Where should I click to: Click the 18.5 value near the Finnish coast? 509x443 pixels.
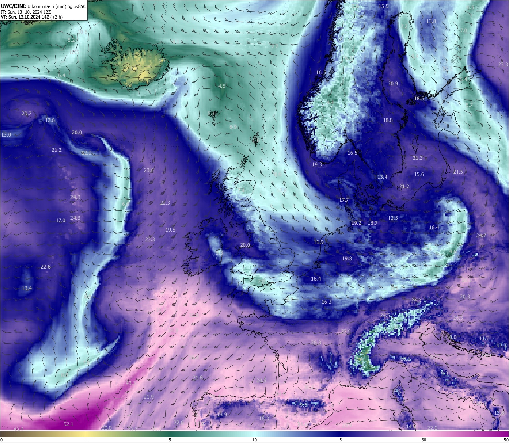point(419,98)
